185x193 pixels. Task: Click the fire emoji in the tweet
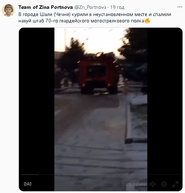(x=147, y=21)
